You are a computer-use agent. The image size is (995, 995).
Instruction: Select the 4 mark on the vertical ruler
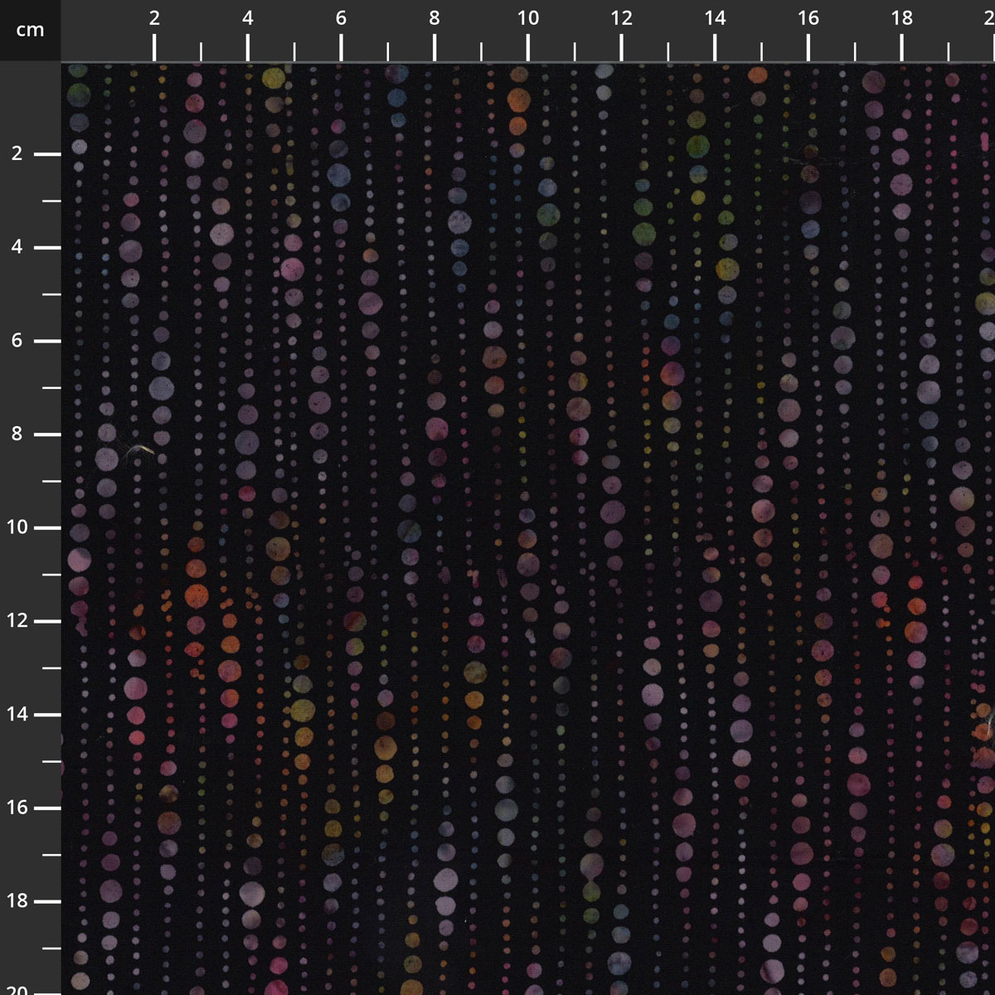click(x=17, y=248)
